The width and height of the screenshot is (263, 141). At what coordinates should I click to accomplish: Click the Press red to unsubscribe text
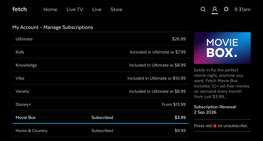pyautogui.click(x=221, y=126)
